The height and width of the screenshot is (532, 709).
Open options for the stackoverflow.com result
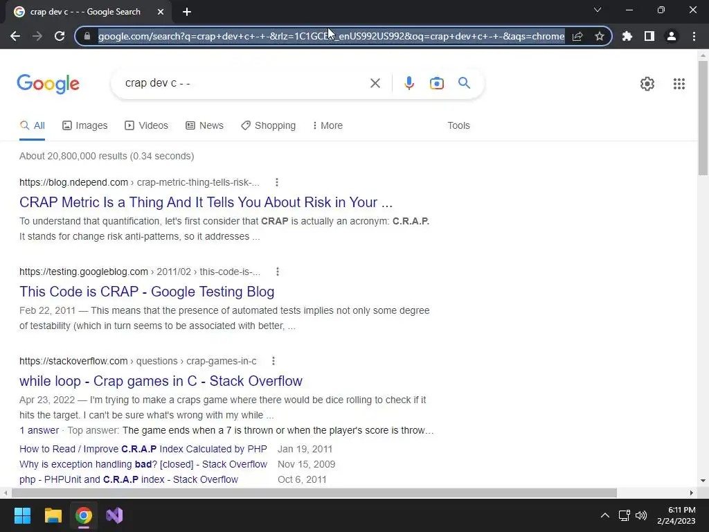click(273, 361)
